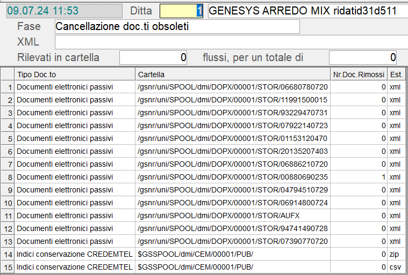This screenshot has width=408, height=275.
Task: Click the Nr.Doc.Rimossi cell showing 1
Action: click(359, 177)
